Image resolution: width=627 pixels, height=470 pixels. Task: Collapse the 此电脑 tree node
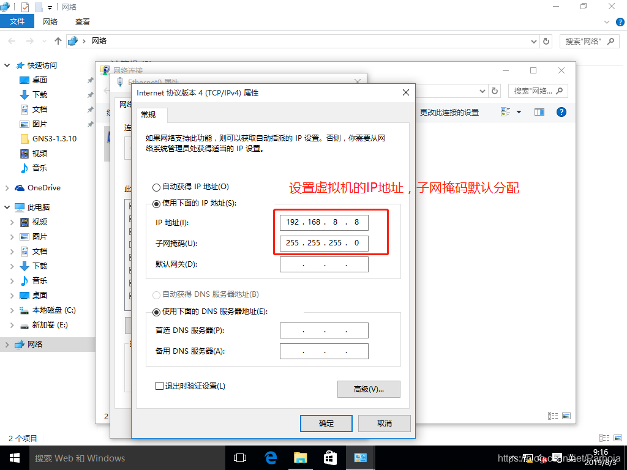click(x=7, y=207)
